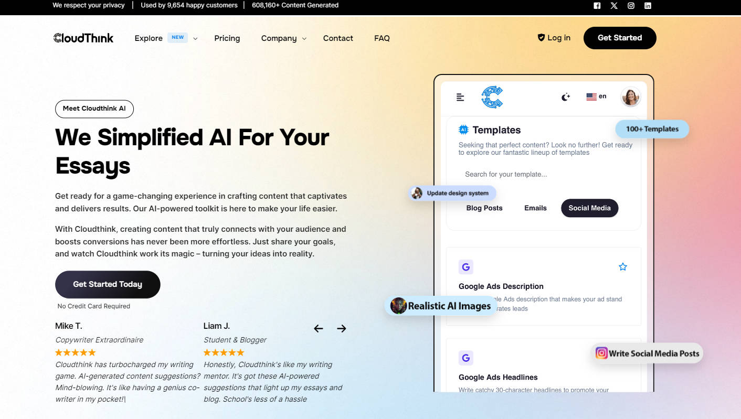
Task: Click the Instagram icon on Write Social Media Posts
Action: 601,353
